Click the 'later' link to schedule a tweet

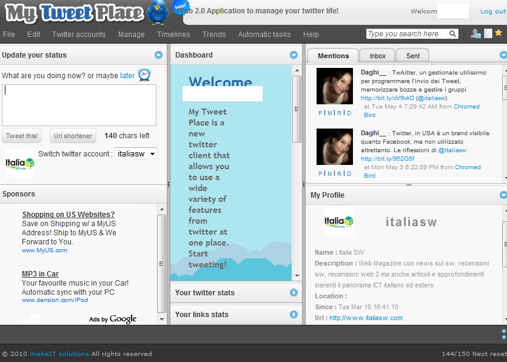[127, 76]
